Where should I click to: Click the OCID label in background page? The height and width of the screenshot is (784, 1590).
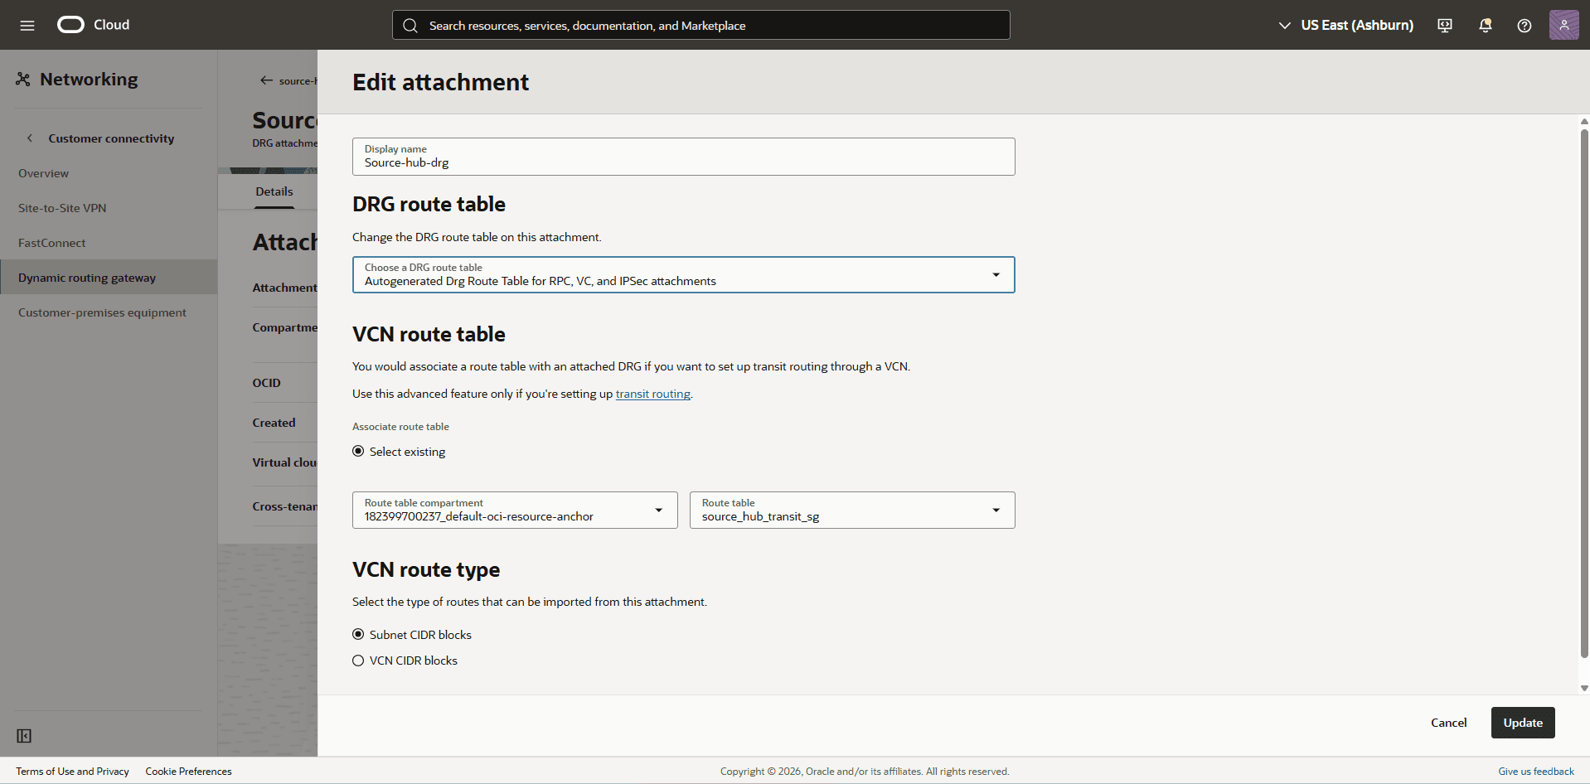[266, 383]
